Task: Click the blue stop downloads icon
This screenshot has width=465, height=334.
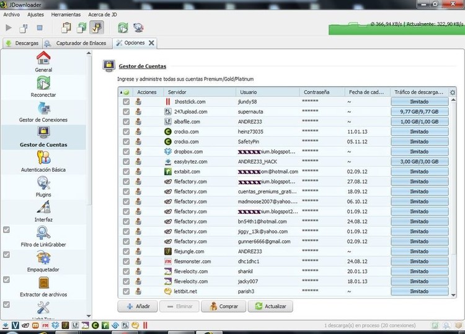Action: [x=40, y=28]
